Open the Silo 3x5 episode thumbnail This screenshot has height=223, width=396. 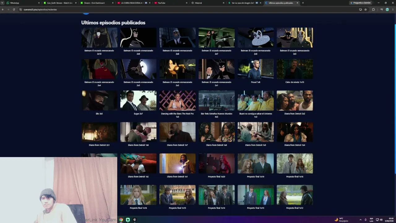(x=99, y=101)
